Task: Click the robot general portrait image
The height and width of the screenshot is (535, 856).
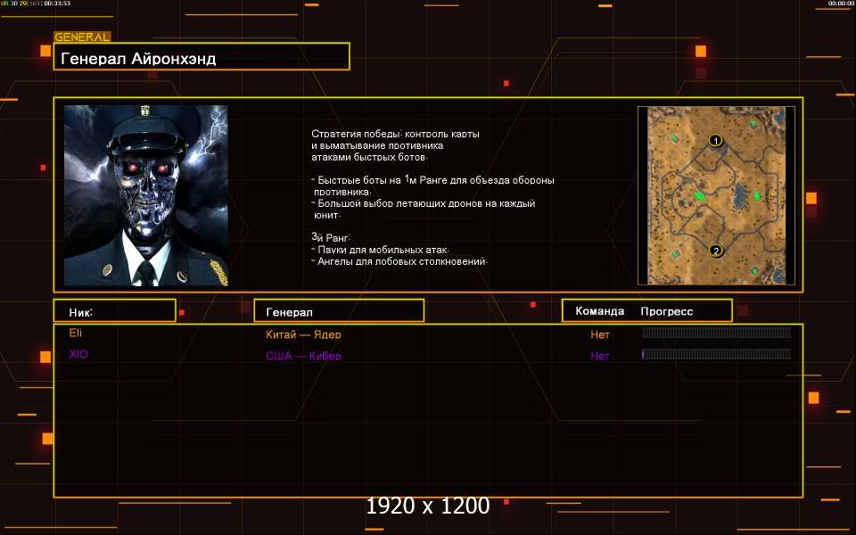Action: coord(145,195)
